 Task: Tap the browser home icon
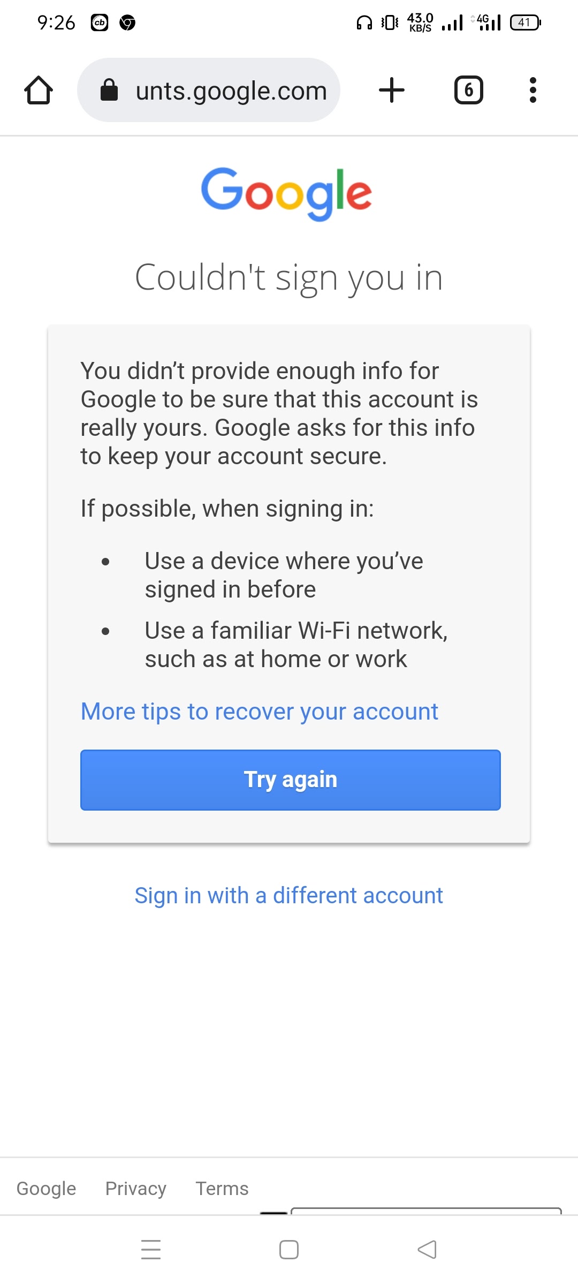click(39, 90)
